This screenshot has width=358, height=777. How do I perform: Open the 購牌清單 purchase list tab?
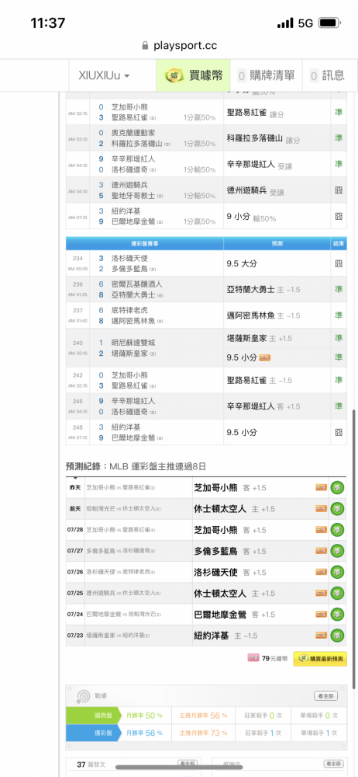[266, 75]
